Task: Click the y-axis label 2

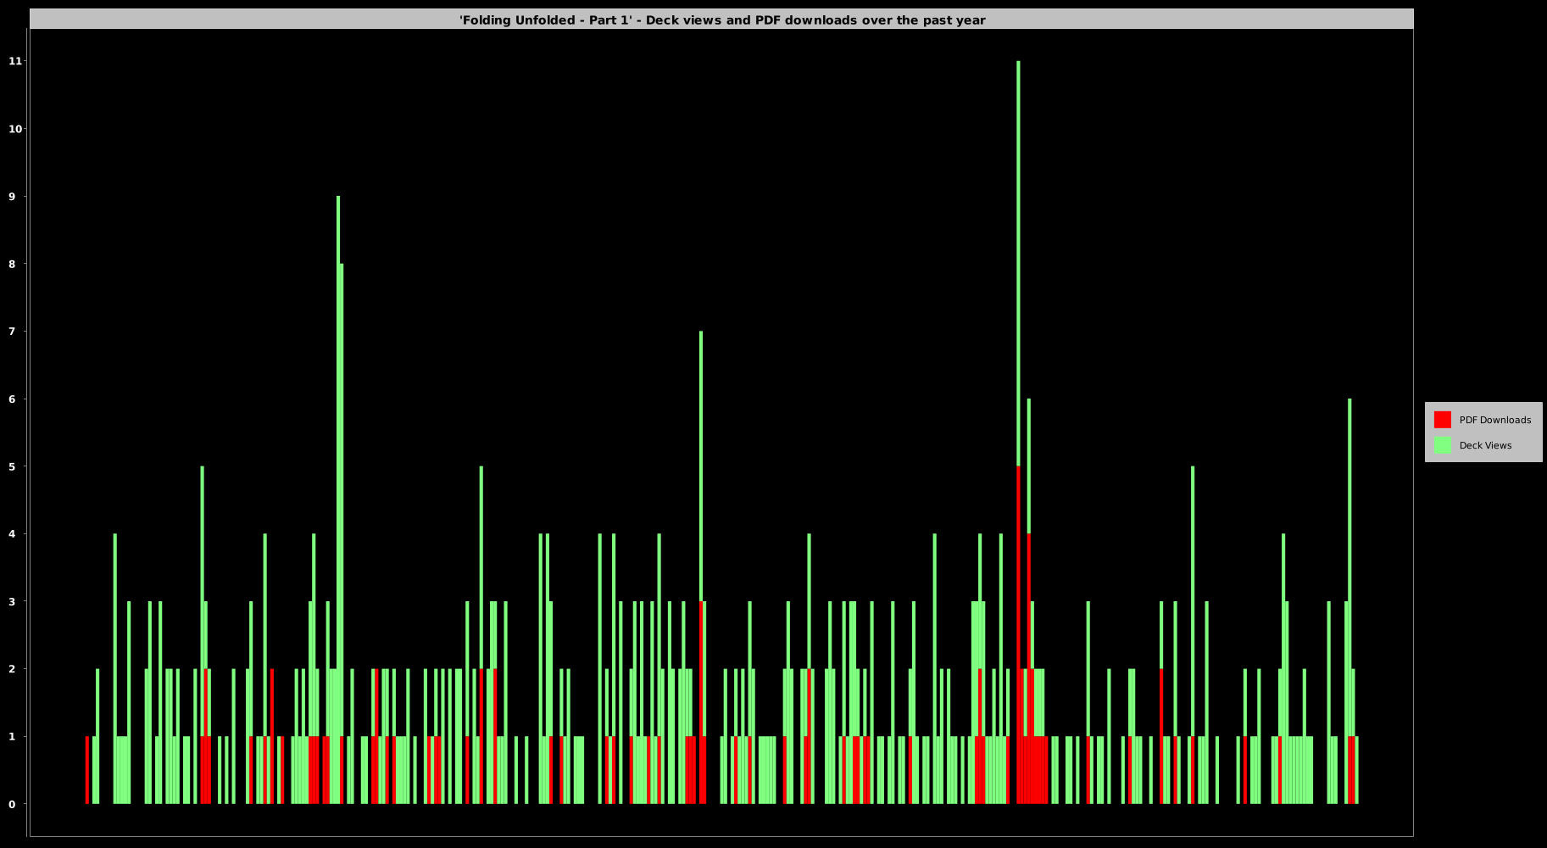Action: [12, 669]
